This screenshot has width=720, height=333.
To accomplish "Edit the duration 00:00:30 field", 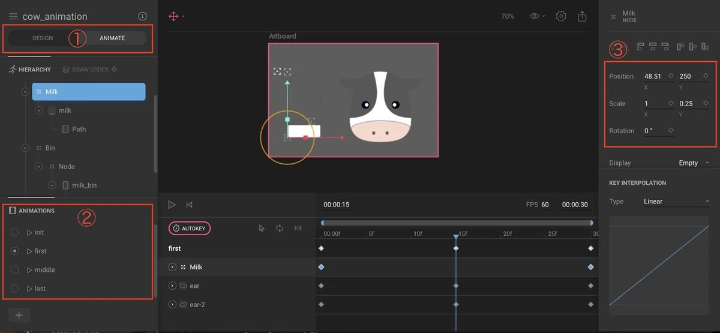I will click(x=575, y=205).
